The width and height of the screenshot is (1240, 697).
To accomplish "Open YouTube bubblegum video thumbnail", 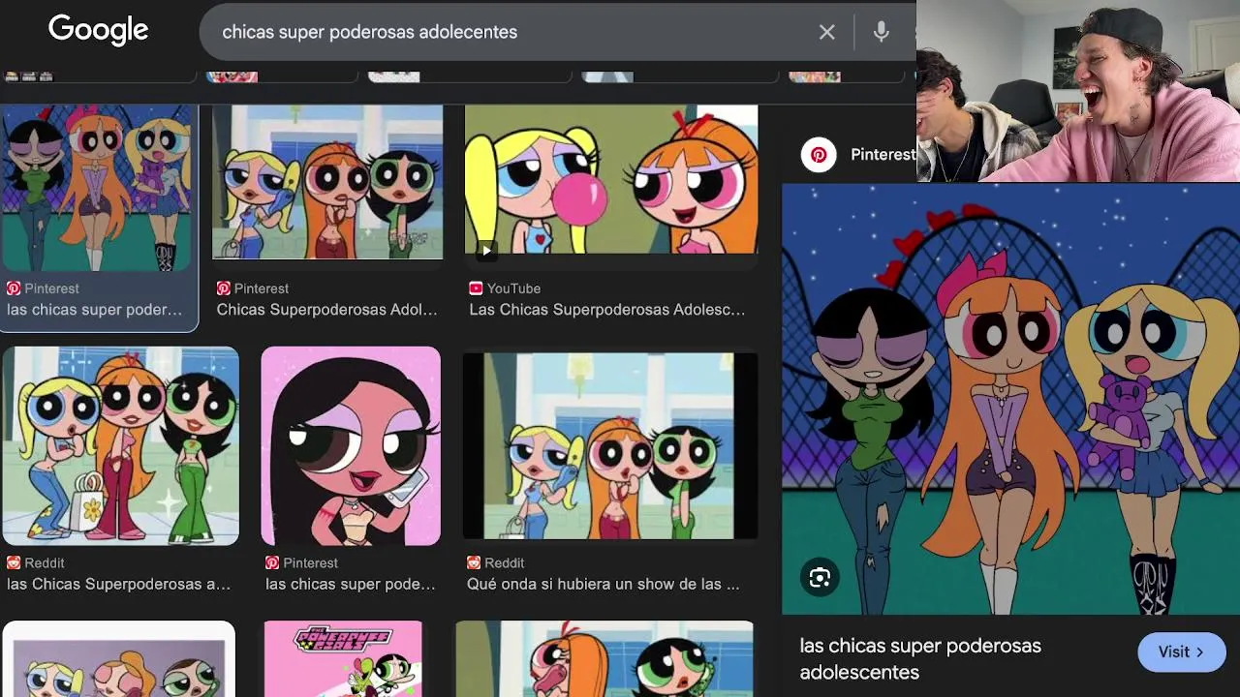I will (611, 182).
